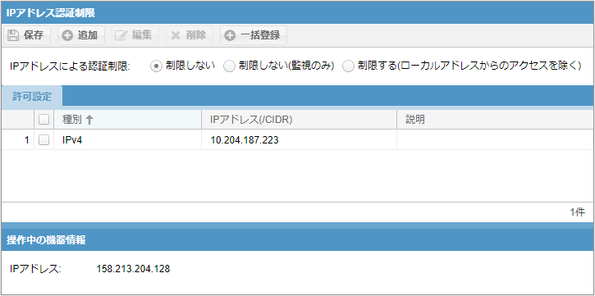Click the 保存 (Save) toolbar button
The height and width of the screenshot is (296, 595).
26,35
